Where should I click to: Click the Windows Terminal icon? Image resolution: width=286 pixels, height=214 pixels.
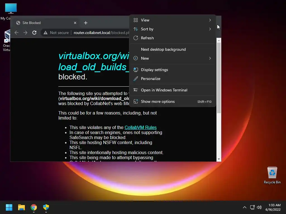136,90
